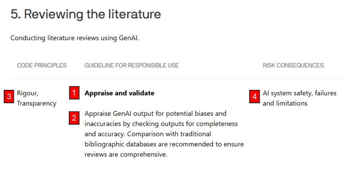Click the line starting 'bibliographic databases are recommended'
Screen dimensions: 353x173
164,144
